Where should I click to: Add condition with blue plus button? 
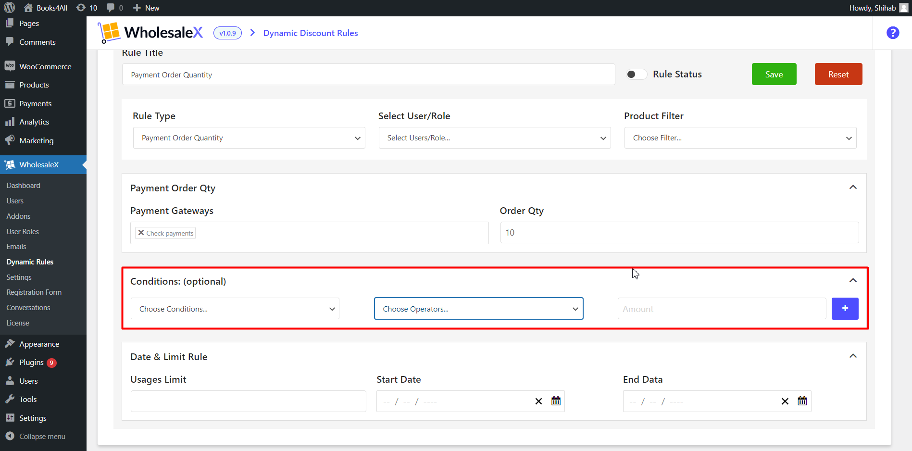[845, 308]
